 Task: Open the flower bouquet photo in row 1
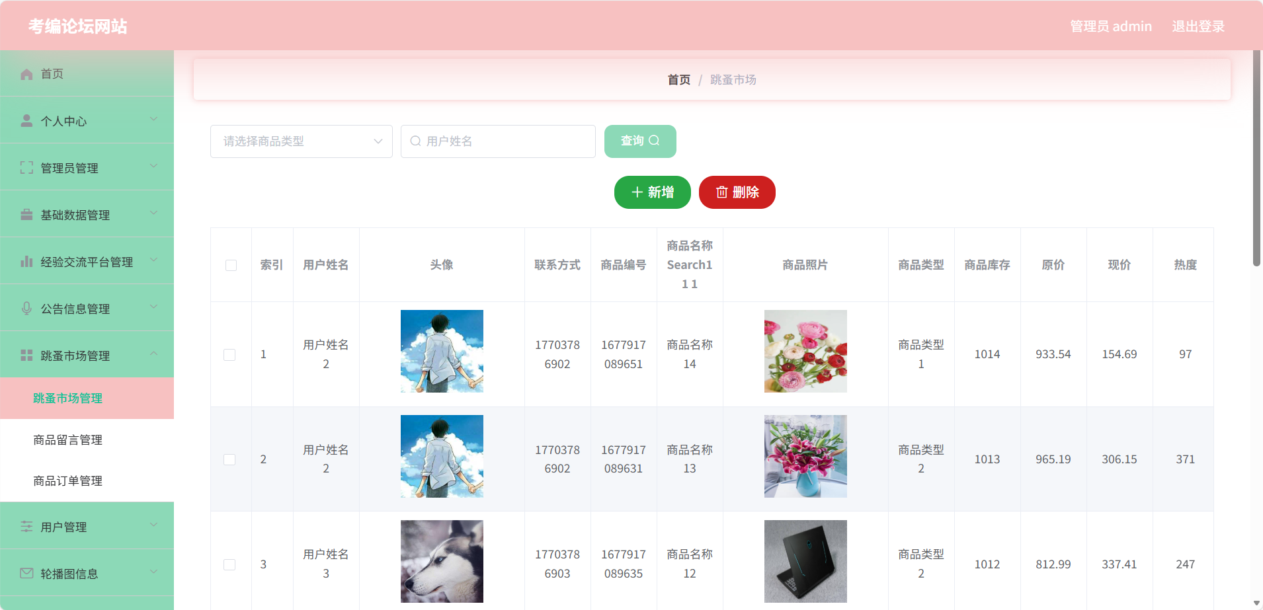coord(805,352)
